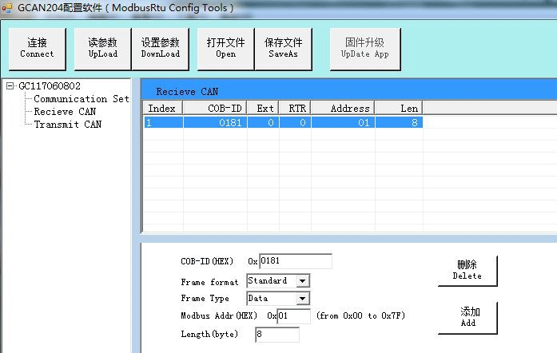This screenshot has width=557, height=353.
Task: Select Communication Set in the tree
Action: 81,99
